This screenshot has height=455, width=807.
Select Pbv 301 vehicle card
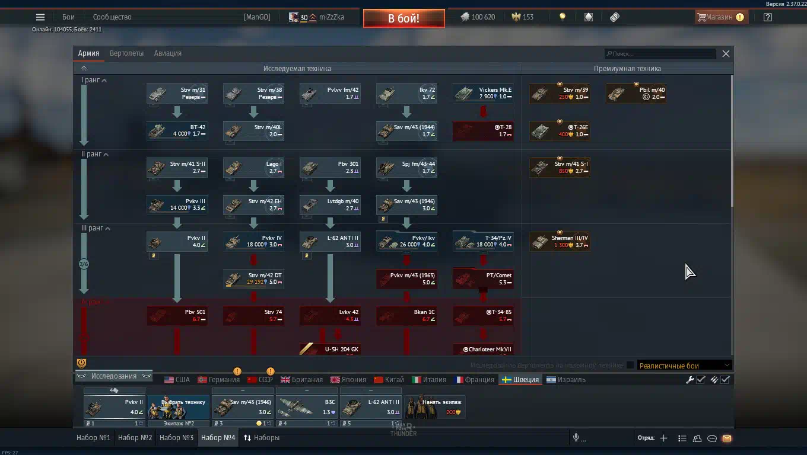pos(330,168)
